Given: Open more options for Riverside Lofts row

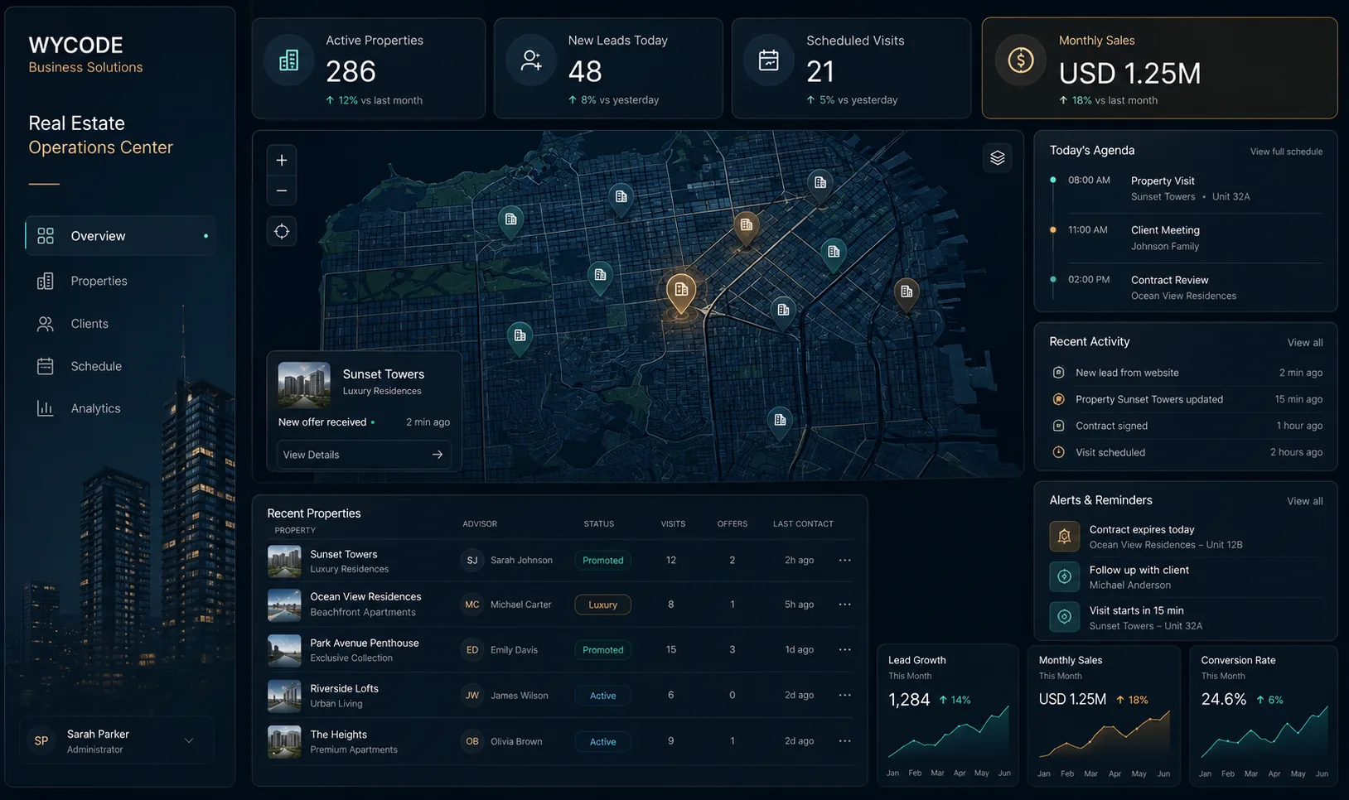Looking at the screenshot, I should pyautogui.click(x=844, y=696).
